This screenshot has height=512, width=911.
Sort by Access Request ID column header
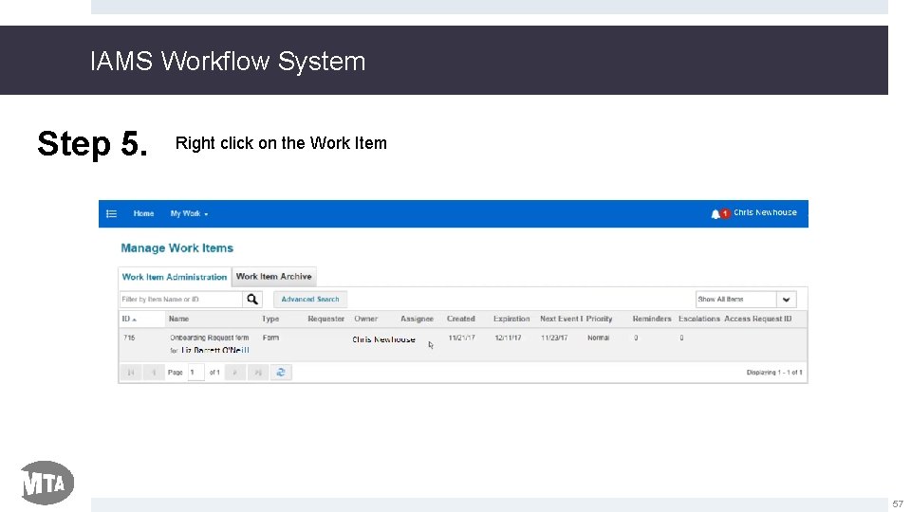(x=757, y=319)
